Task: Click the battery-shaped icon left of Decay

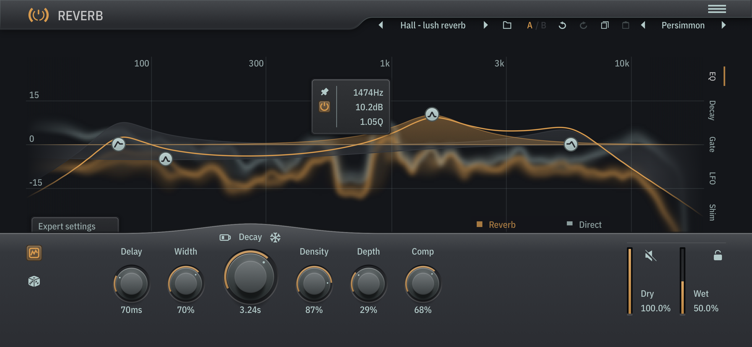Action: tap(225, 238)
